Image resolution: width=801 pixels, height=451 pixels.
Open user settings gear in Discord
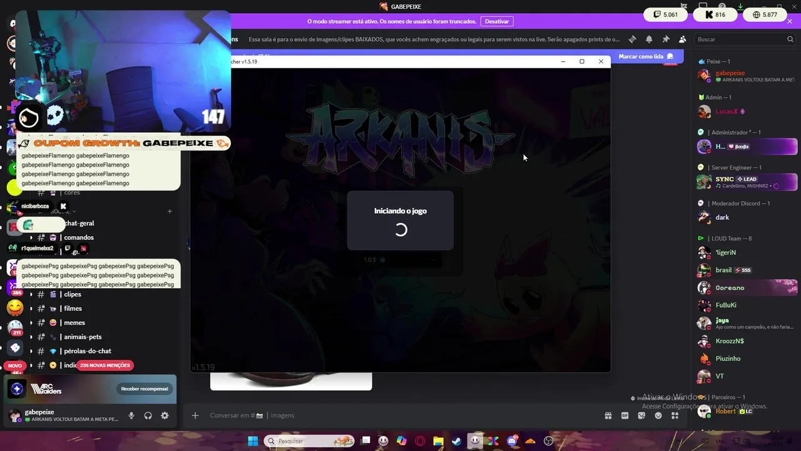click(x=165, y=415)
